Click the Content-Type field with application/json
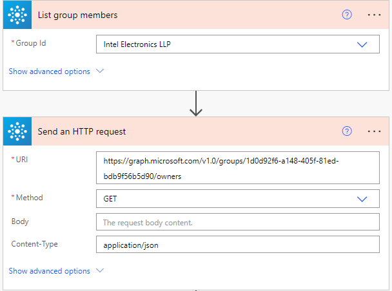392x291 pixels. (x=238, y=245)
